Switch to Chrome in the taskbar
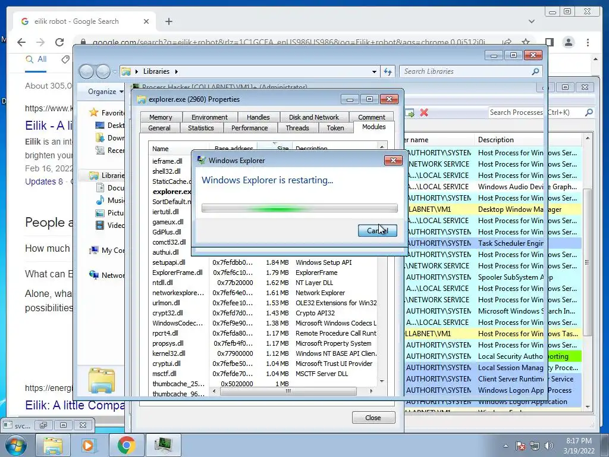 pos(126,445)
